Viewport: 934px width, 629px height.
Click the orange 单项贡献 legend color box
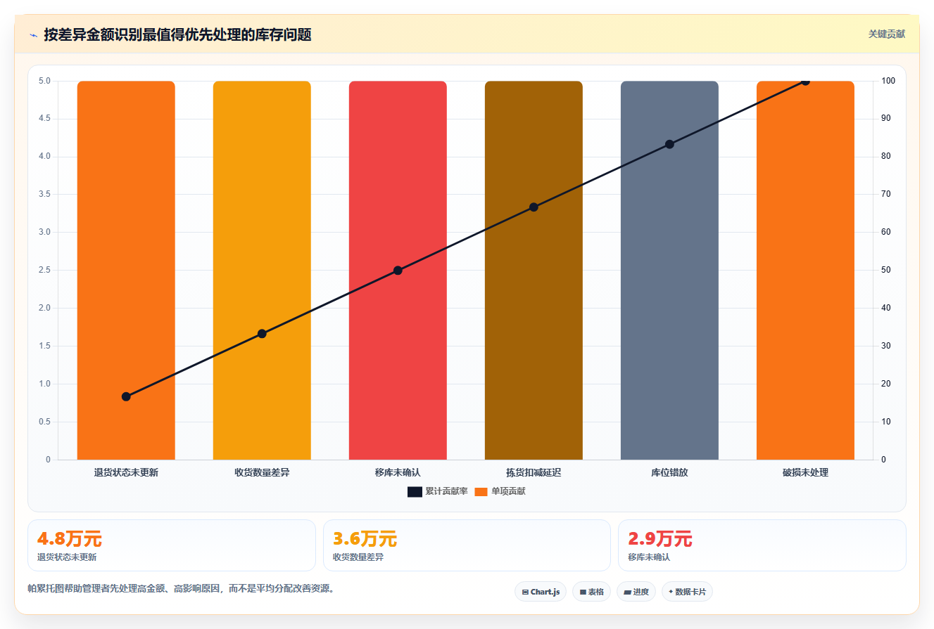click(x=481, y=492)
